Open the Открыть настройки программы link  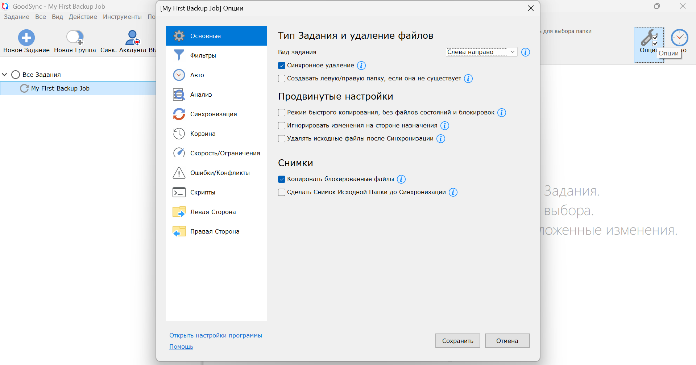point(215,335)
